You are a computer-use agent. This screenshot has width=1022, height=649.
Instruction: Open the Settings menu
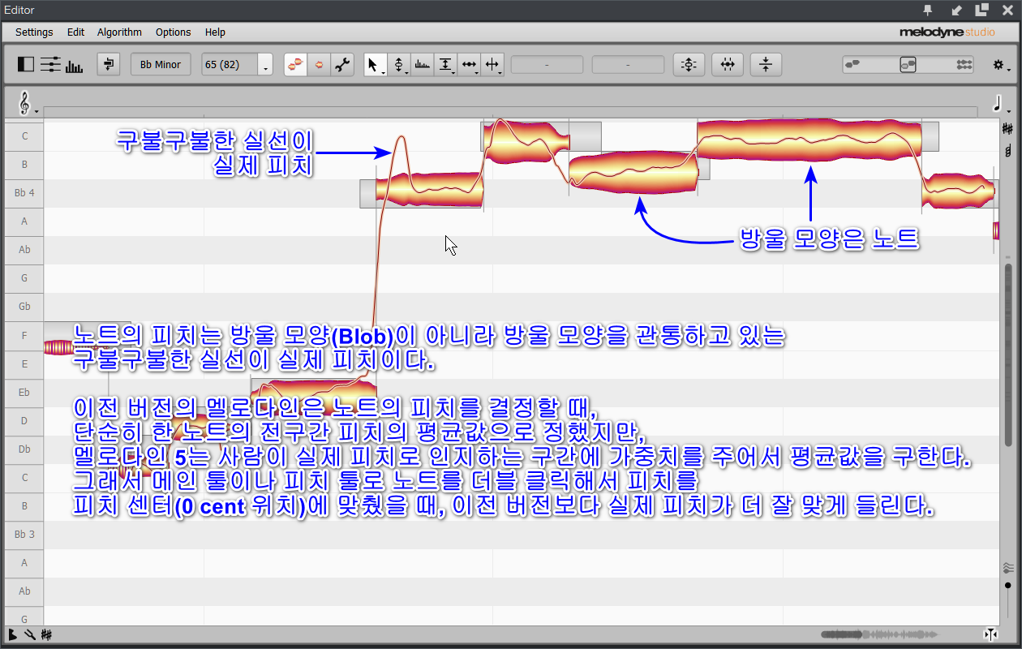[x=34, y=32]
